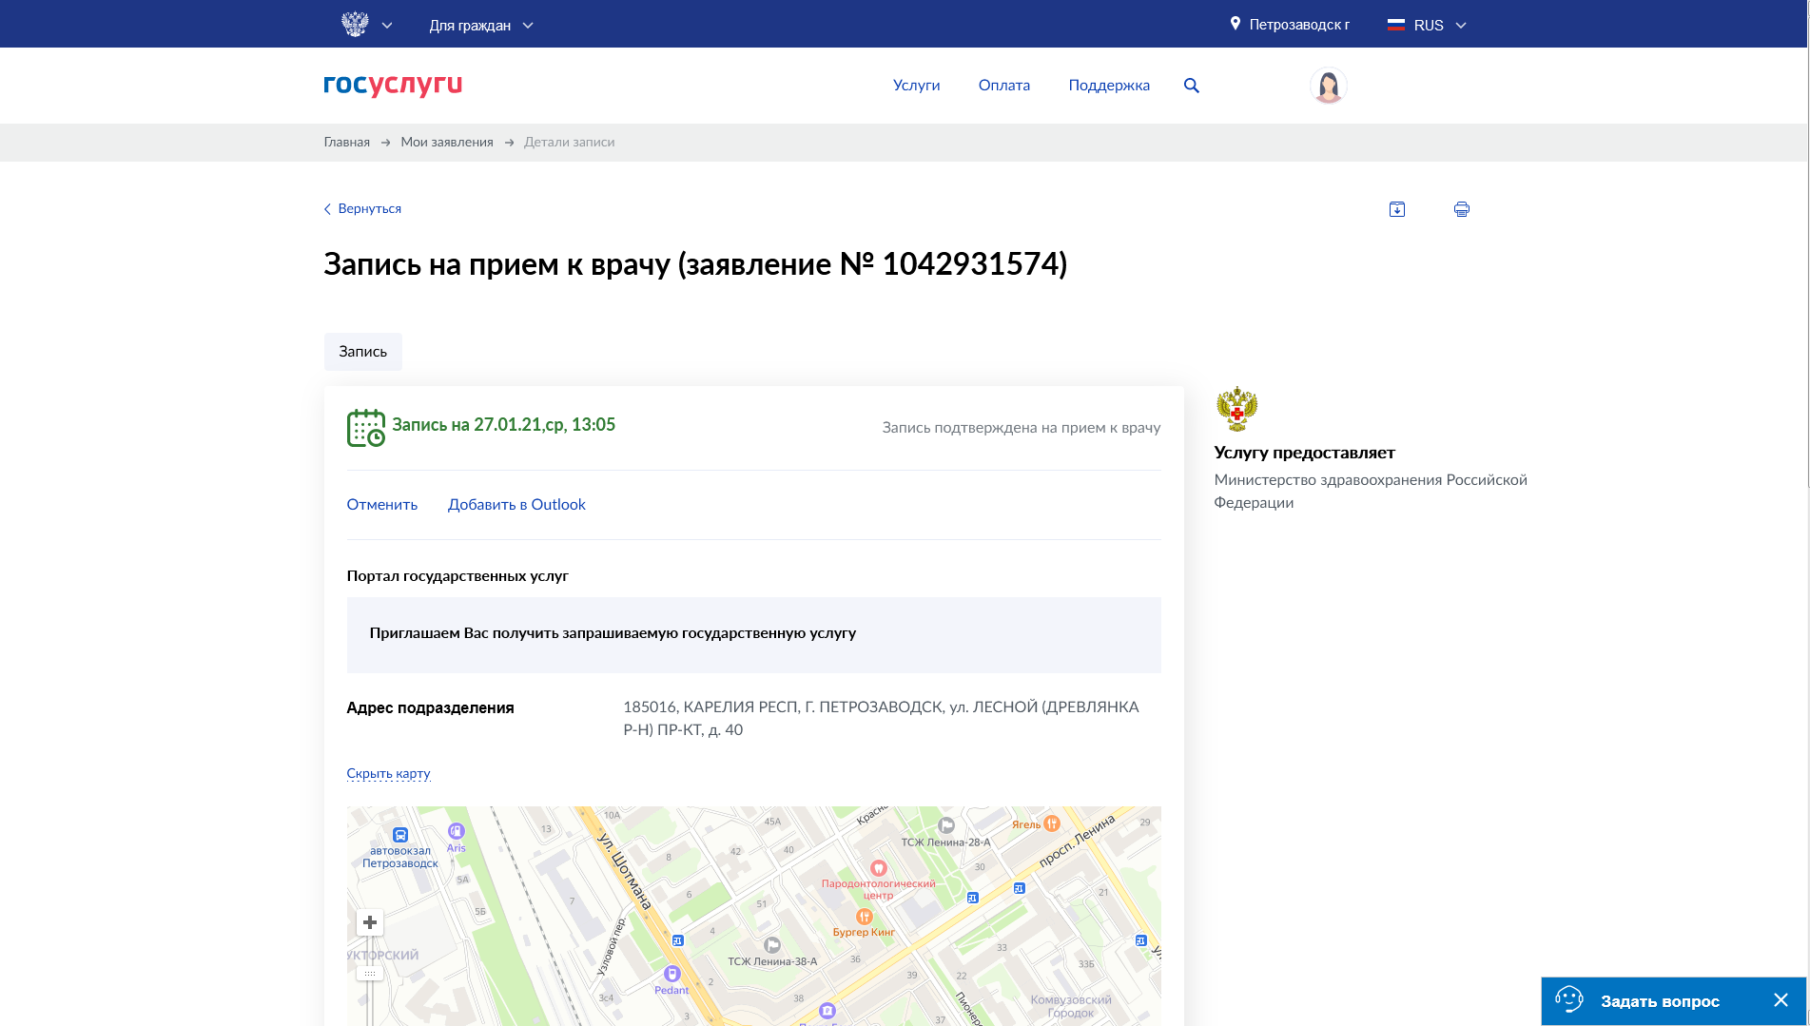Open the 'Услуги' menu item
The height and width of the screenshot is (1026, 1810).
pyautogui.click(x=916, y=86)
